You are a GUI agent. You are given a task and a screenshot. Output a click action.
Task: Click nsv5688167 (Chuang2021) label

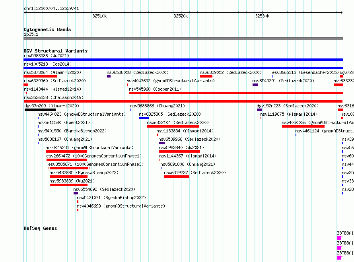tap(65, 139)
